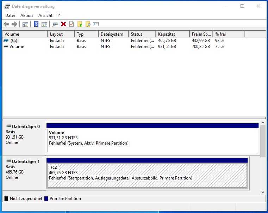Click the 931,51 GB capacity cell
Image resolution: width=268 pixels, height=213 pixels.
pos(167,47)
